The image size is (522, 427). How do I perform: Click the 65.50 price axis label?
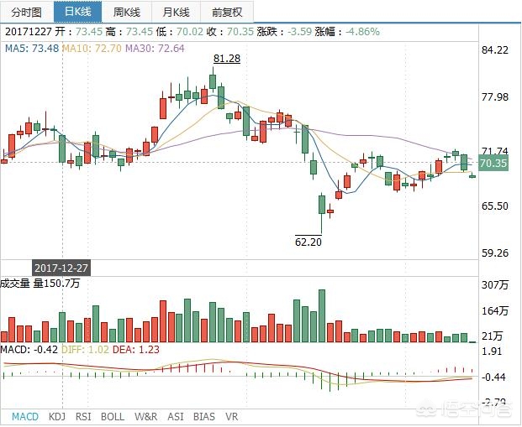495,206
